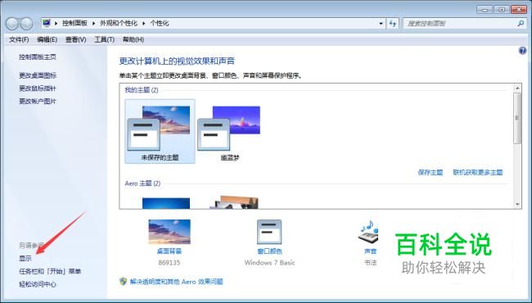Click 控制面板 breadcrumb in address bar

point(74,24)
